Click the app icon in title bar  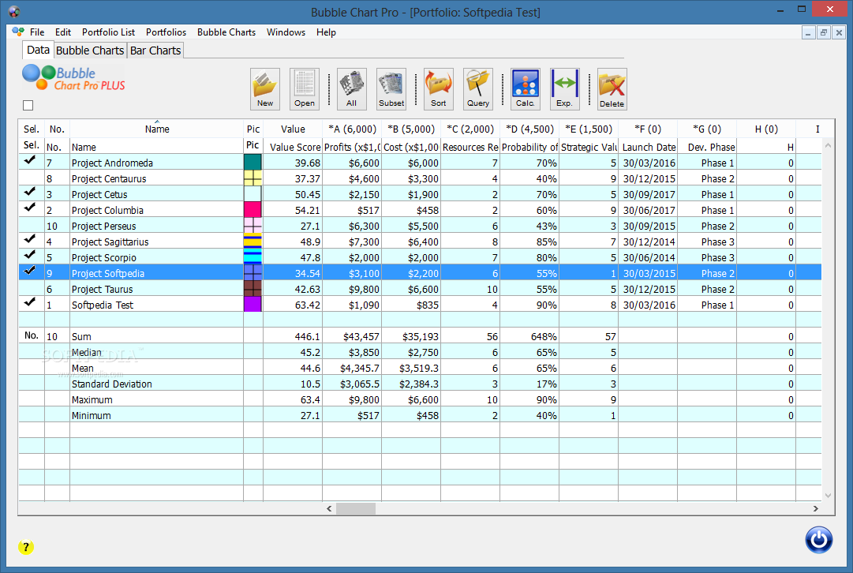(14, 11)
